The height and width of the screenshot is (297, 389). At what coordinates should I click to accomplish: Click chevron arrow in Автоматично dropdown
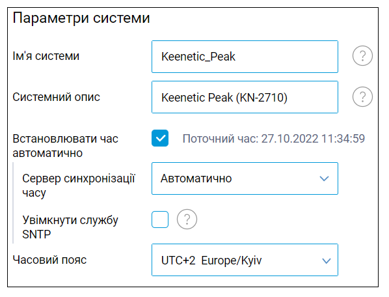coord(324,178)
